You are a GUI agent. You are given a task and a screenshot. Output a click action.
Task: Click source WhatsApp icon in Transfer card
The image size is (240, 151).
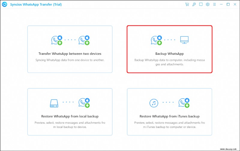point(57,40)
